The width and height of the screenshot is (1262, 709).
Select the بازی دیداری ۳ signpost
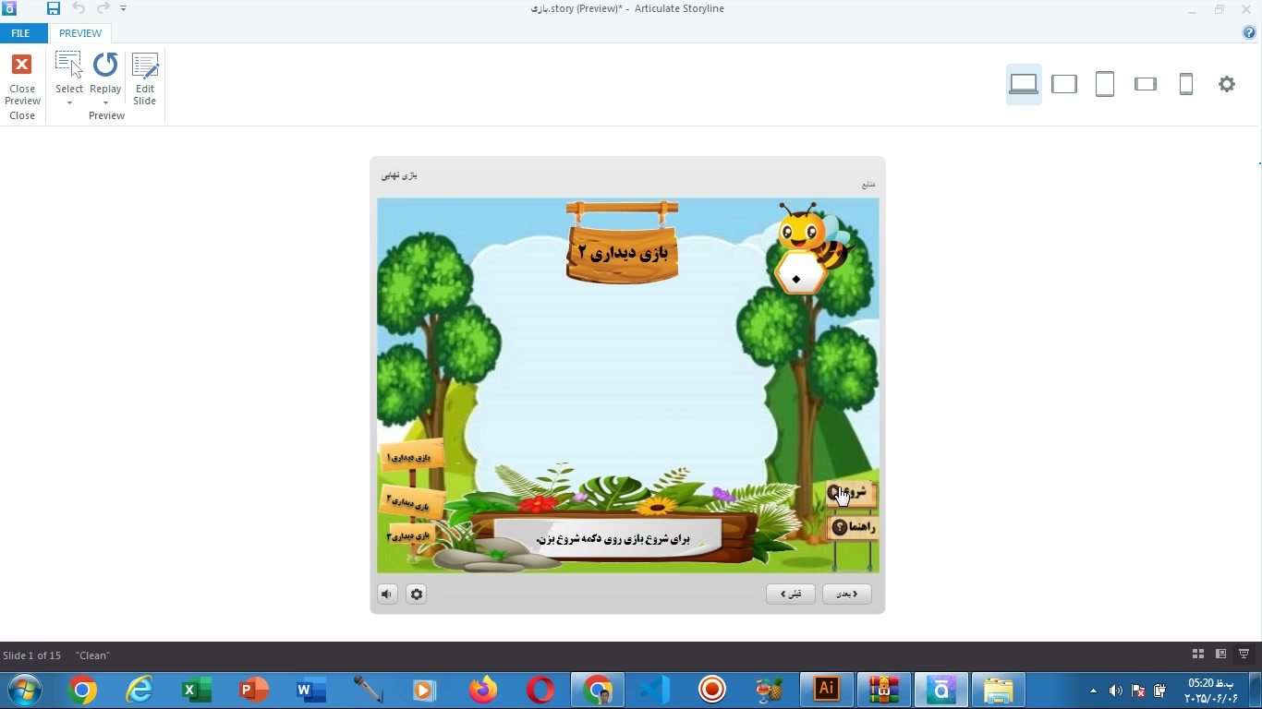pyautogui.click(x=409, y=535)
